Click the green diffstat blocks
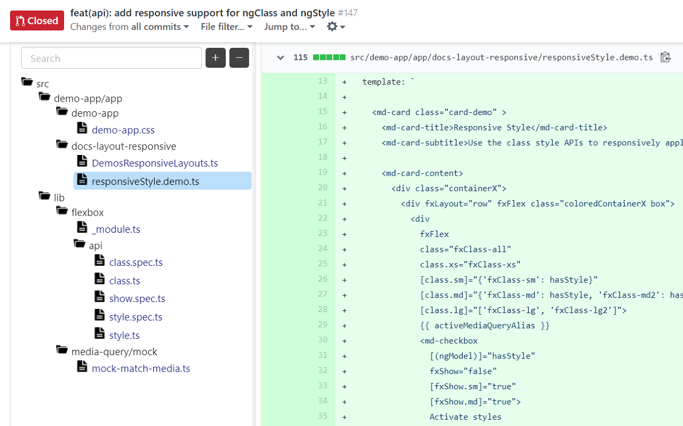The image size is (683, 426). pyautogui.click(x=329, y=58)
